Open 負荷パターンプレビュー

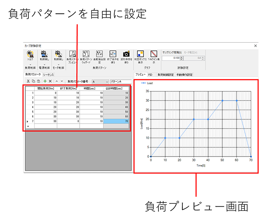[x=73, y=57]
